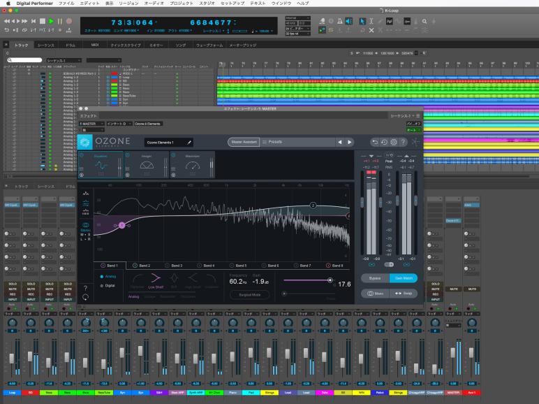Open Ozone Maximizer module
This screenshot has height=404, width=539.
pyautogui.click(x=193, y=164)
